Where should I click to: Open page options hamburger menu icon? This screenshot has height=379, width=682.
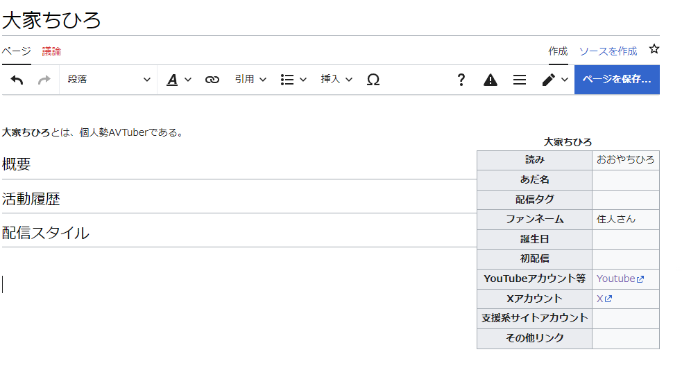point(520,80)
